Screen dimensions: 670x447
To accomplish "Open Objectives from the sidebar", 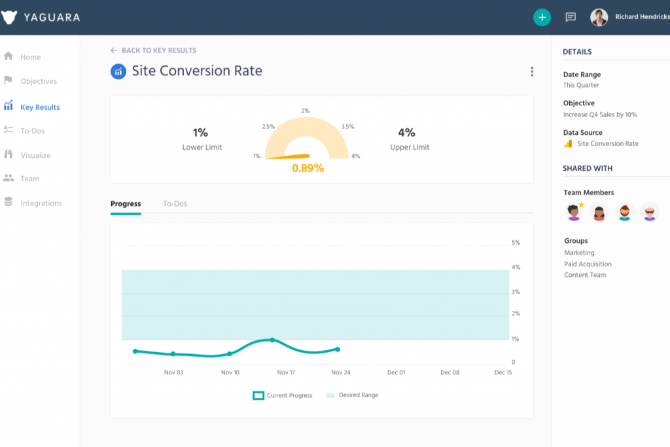I will coord(38,81).
